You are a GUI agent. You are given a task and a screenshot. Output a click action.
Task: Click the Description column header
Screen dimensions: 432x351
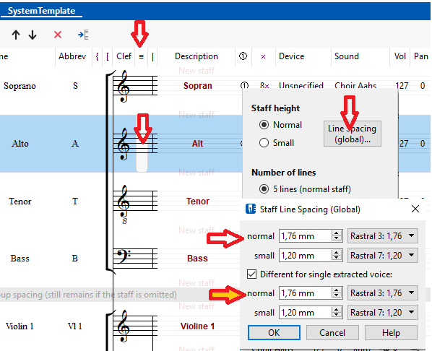click(x=196, y=56)
